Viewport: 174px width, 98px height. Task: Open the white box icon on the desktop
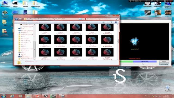pyautogui.click(x=148, y=4)
